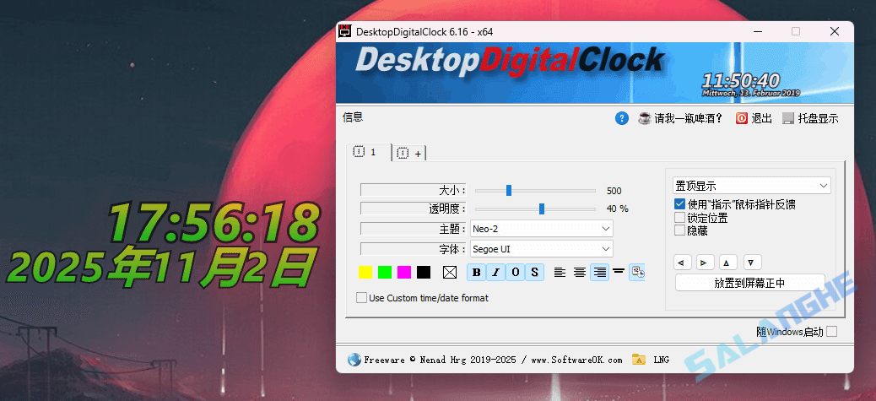Click the 大小 size slider

(x=535, y=191)
